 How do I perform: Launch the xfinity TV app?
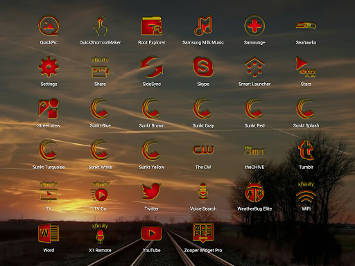(x=49, y=191)
